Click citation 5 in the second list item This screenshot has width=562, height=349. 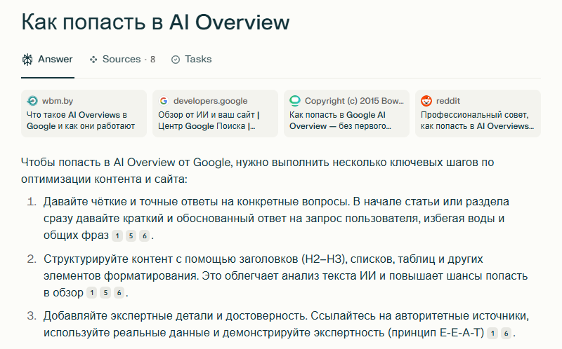105,292
